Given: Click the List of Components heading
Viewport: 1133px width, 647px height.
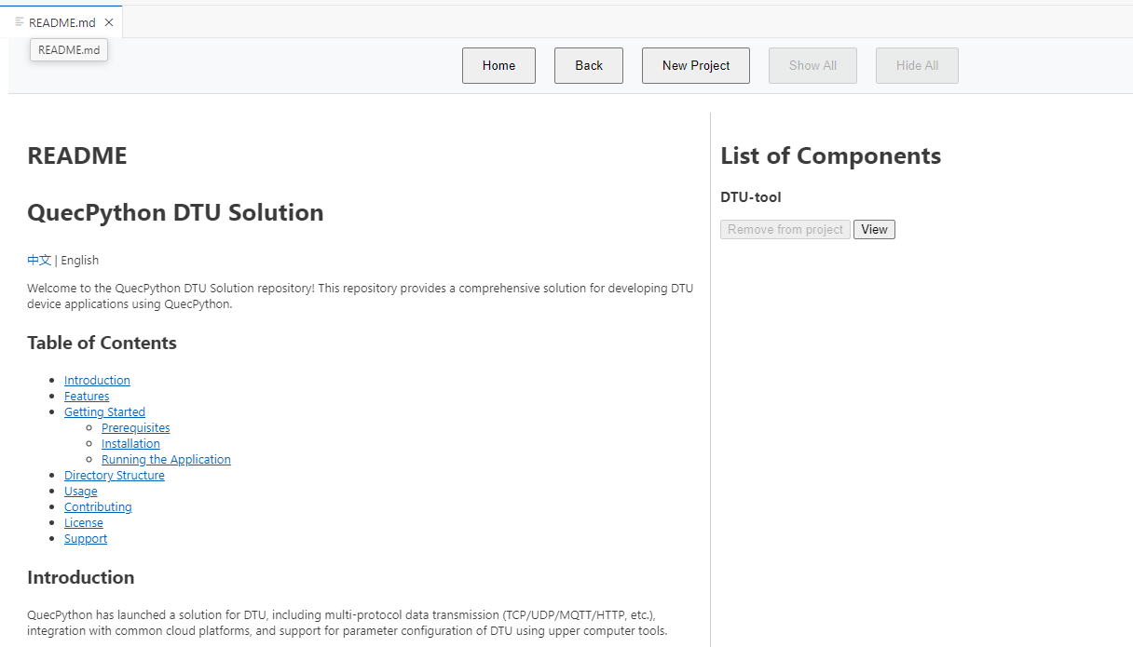Looking at the screenshot, I should (831, 155).
